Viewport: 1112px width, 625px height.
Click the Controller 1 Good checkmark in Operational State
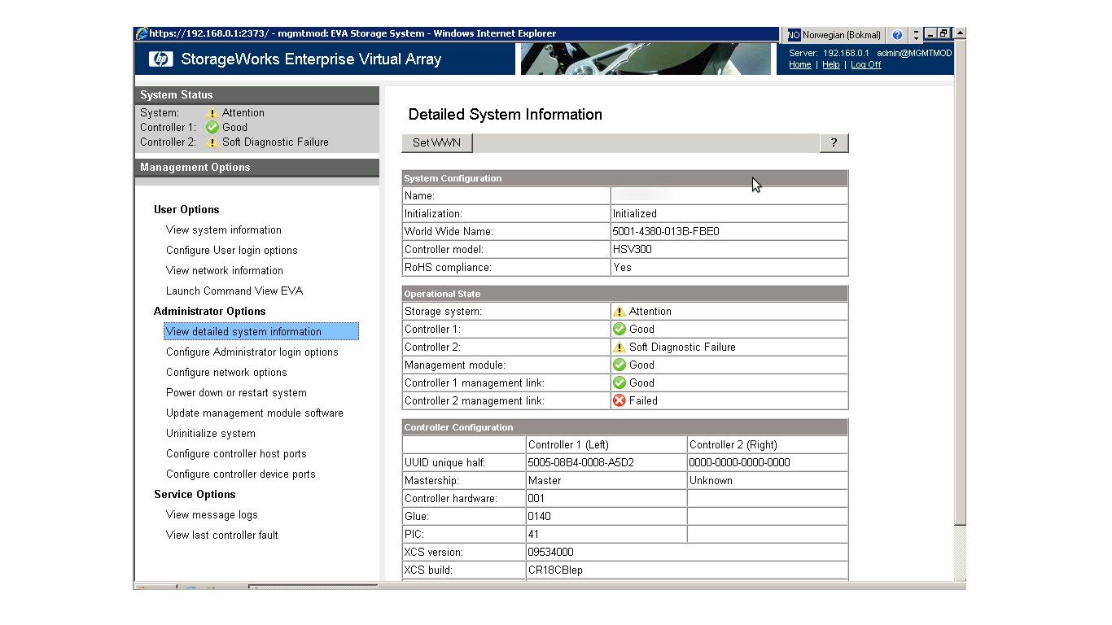pyautogui.click(x=619, y=329)
